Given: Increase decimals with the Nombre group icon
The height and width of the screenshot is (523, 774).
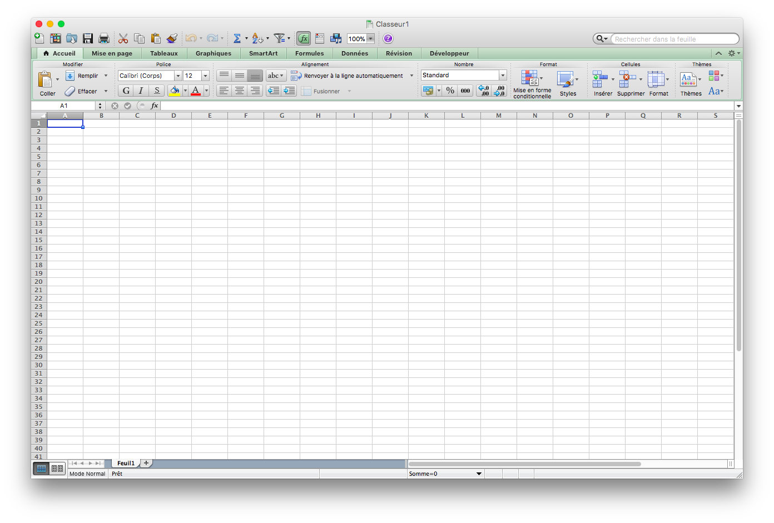Looking at the screenshot, I should click(x=484, y=91).
